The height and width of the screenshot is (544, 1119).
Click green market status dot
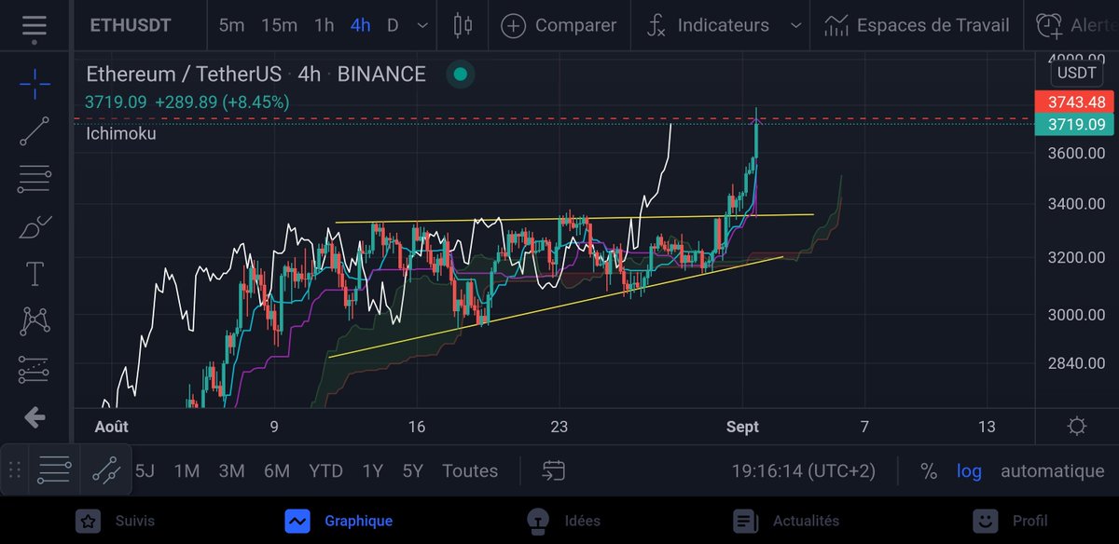tap(460, 75)
